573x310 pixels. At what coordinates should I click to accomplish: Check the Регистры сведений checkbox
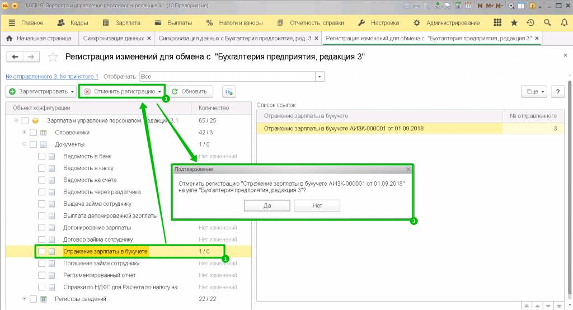[x=33, y=299]
